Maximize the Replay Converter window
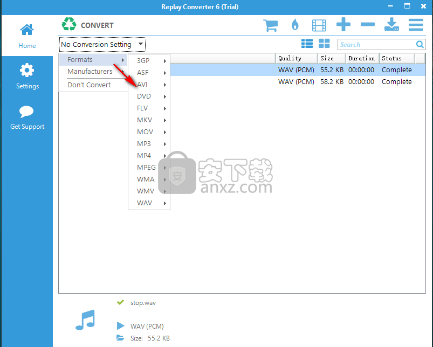This screenshot has height=347, width=433. pyautogui.click(x=407, y=6)
